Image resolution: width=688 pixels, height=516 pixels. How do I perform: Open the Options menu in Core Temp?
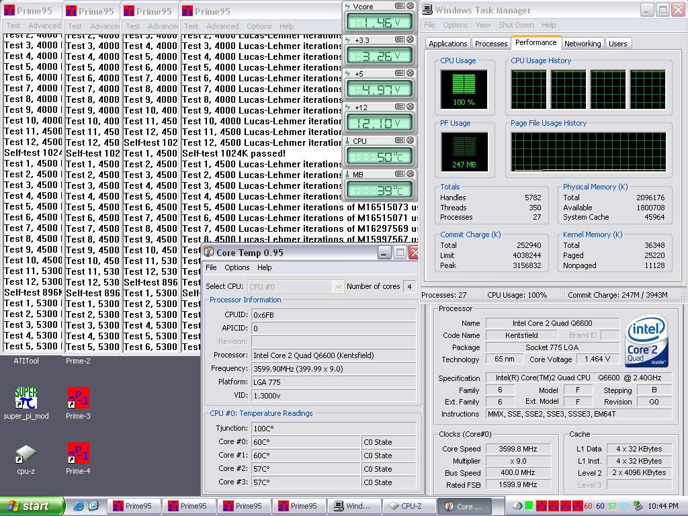point(237,267)
